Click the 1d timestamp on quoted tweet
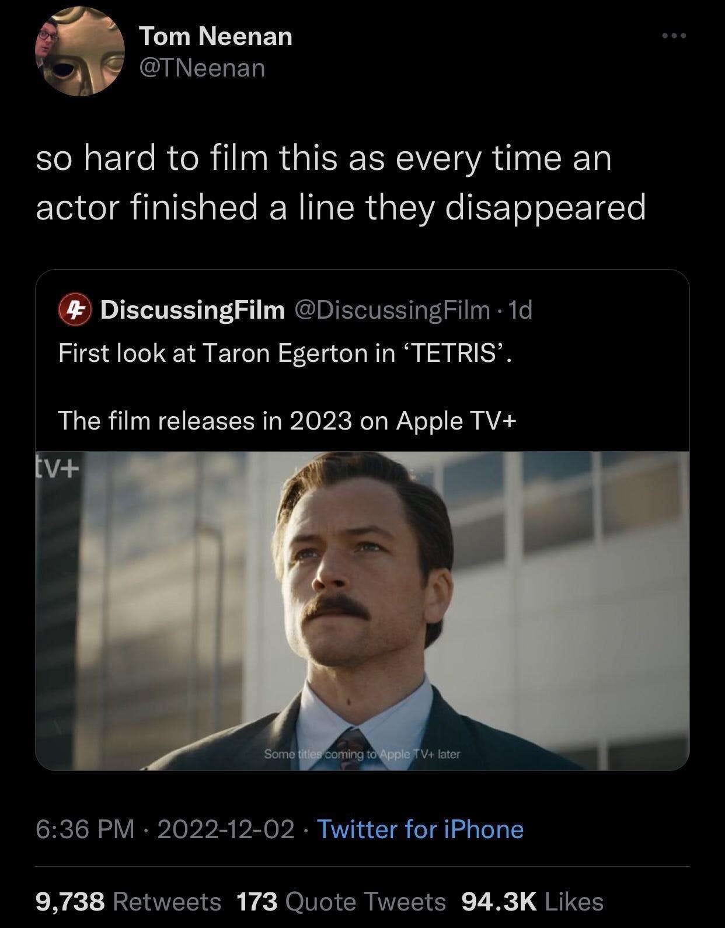 pos(520,311)
